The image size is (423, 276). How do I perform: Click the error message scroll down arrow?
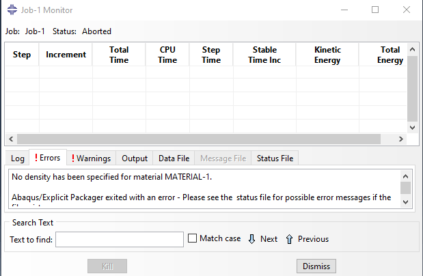tap(405, 202)
